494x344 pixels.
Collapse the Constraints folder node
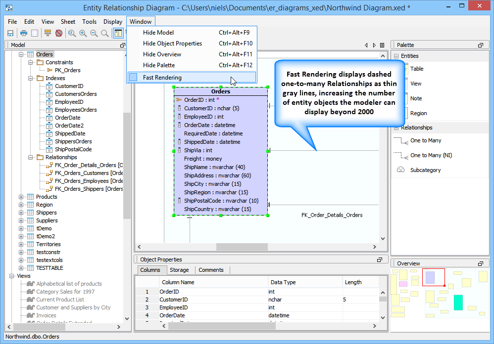tap(31, 62)
